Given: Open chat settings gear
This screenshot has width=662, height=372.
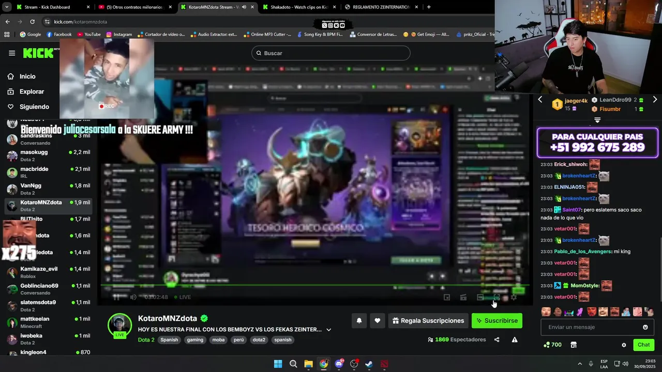Looking at the screenshot, I should 624,345.
